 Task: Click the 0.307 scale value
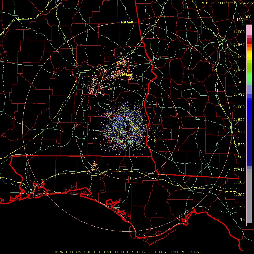tap(239, 195)
